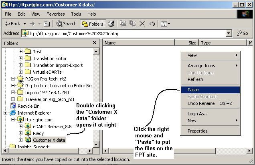This screenshot has width=255, height=165.
Task: Click the Windows flag throbber logo
Action: click(245, 14)
